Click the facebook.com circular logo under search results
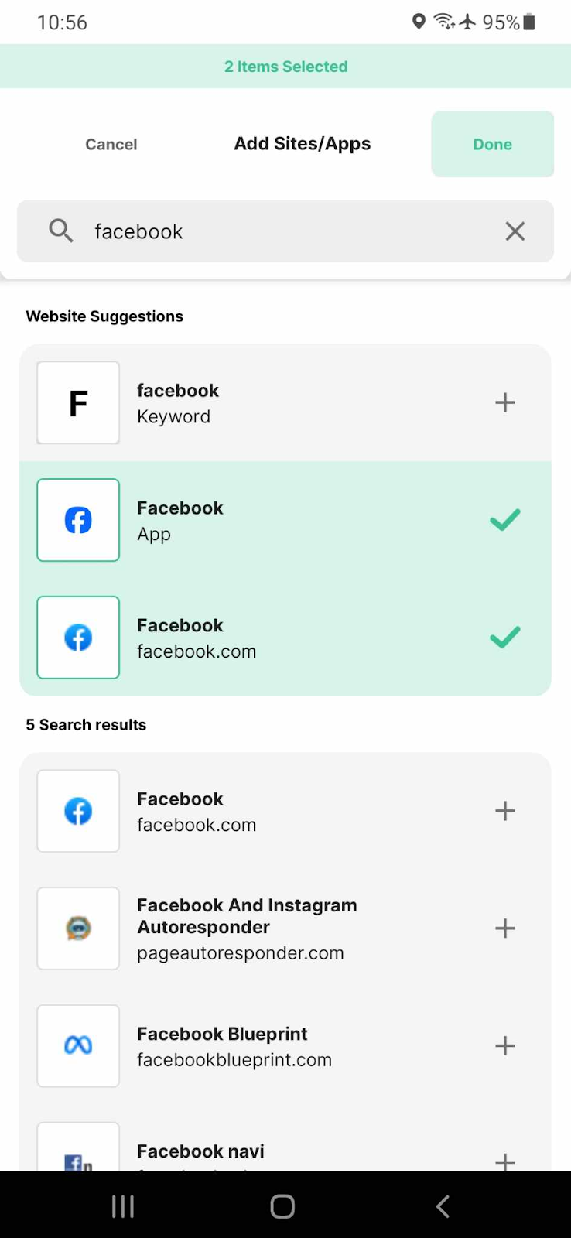The width and height of the screenshot is (571, 1238). (77, 810)
